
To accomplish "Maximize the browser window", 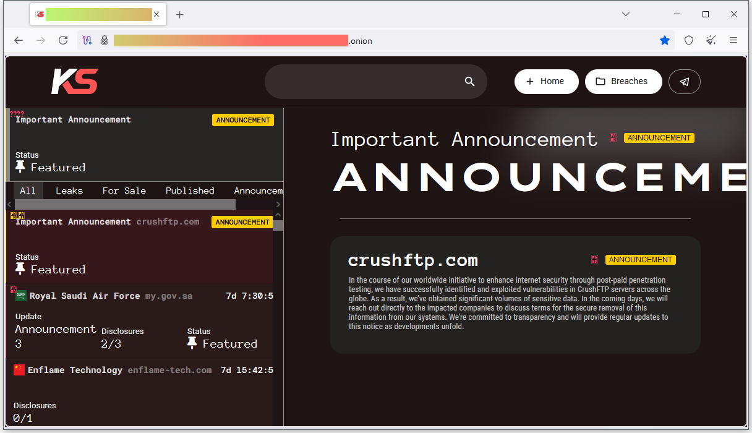I will [706, 14].
